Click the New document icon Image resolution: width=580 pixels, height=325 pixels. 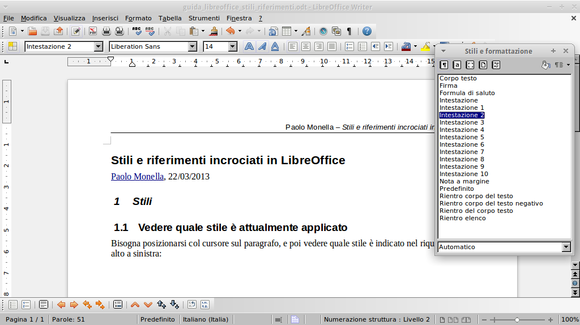coord(12,32)
